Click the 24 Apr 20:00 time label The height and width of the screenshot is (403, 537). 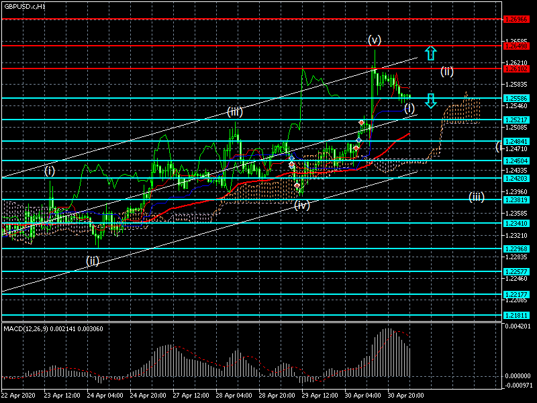pyautogui.click(x=148, y=396)
